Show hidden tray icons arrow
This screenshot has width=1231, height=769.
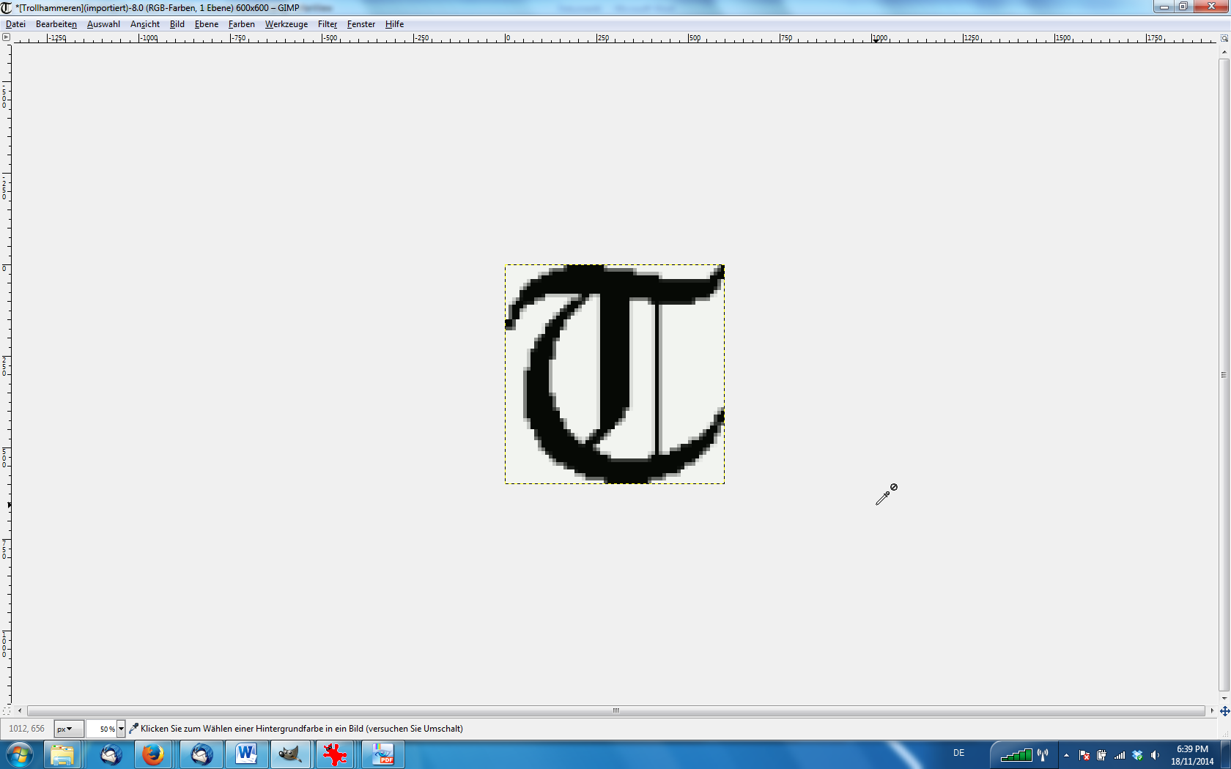1066,755
